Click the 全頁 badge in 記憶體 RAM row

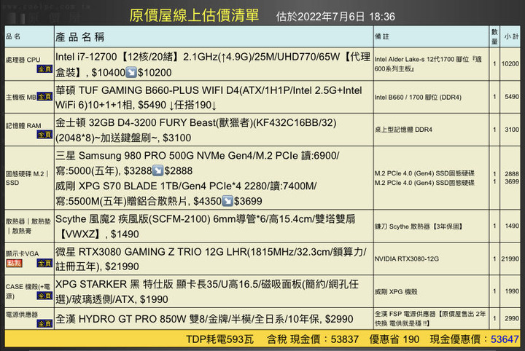pos(44,135)
